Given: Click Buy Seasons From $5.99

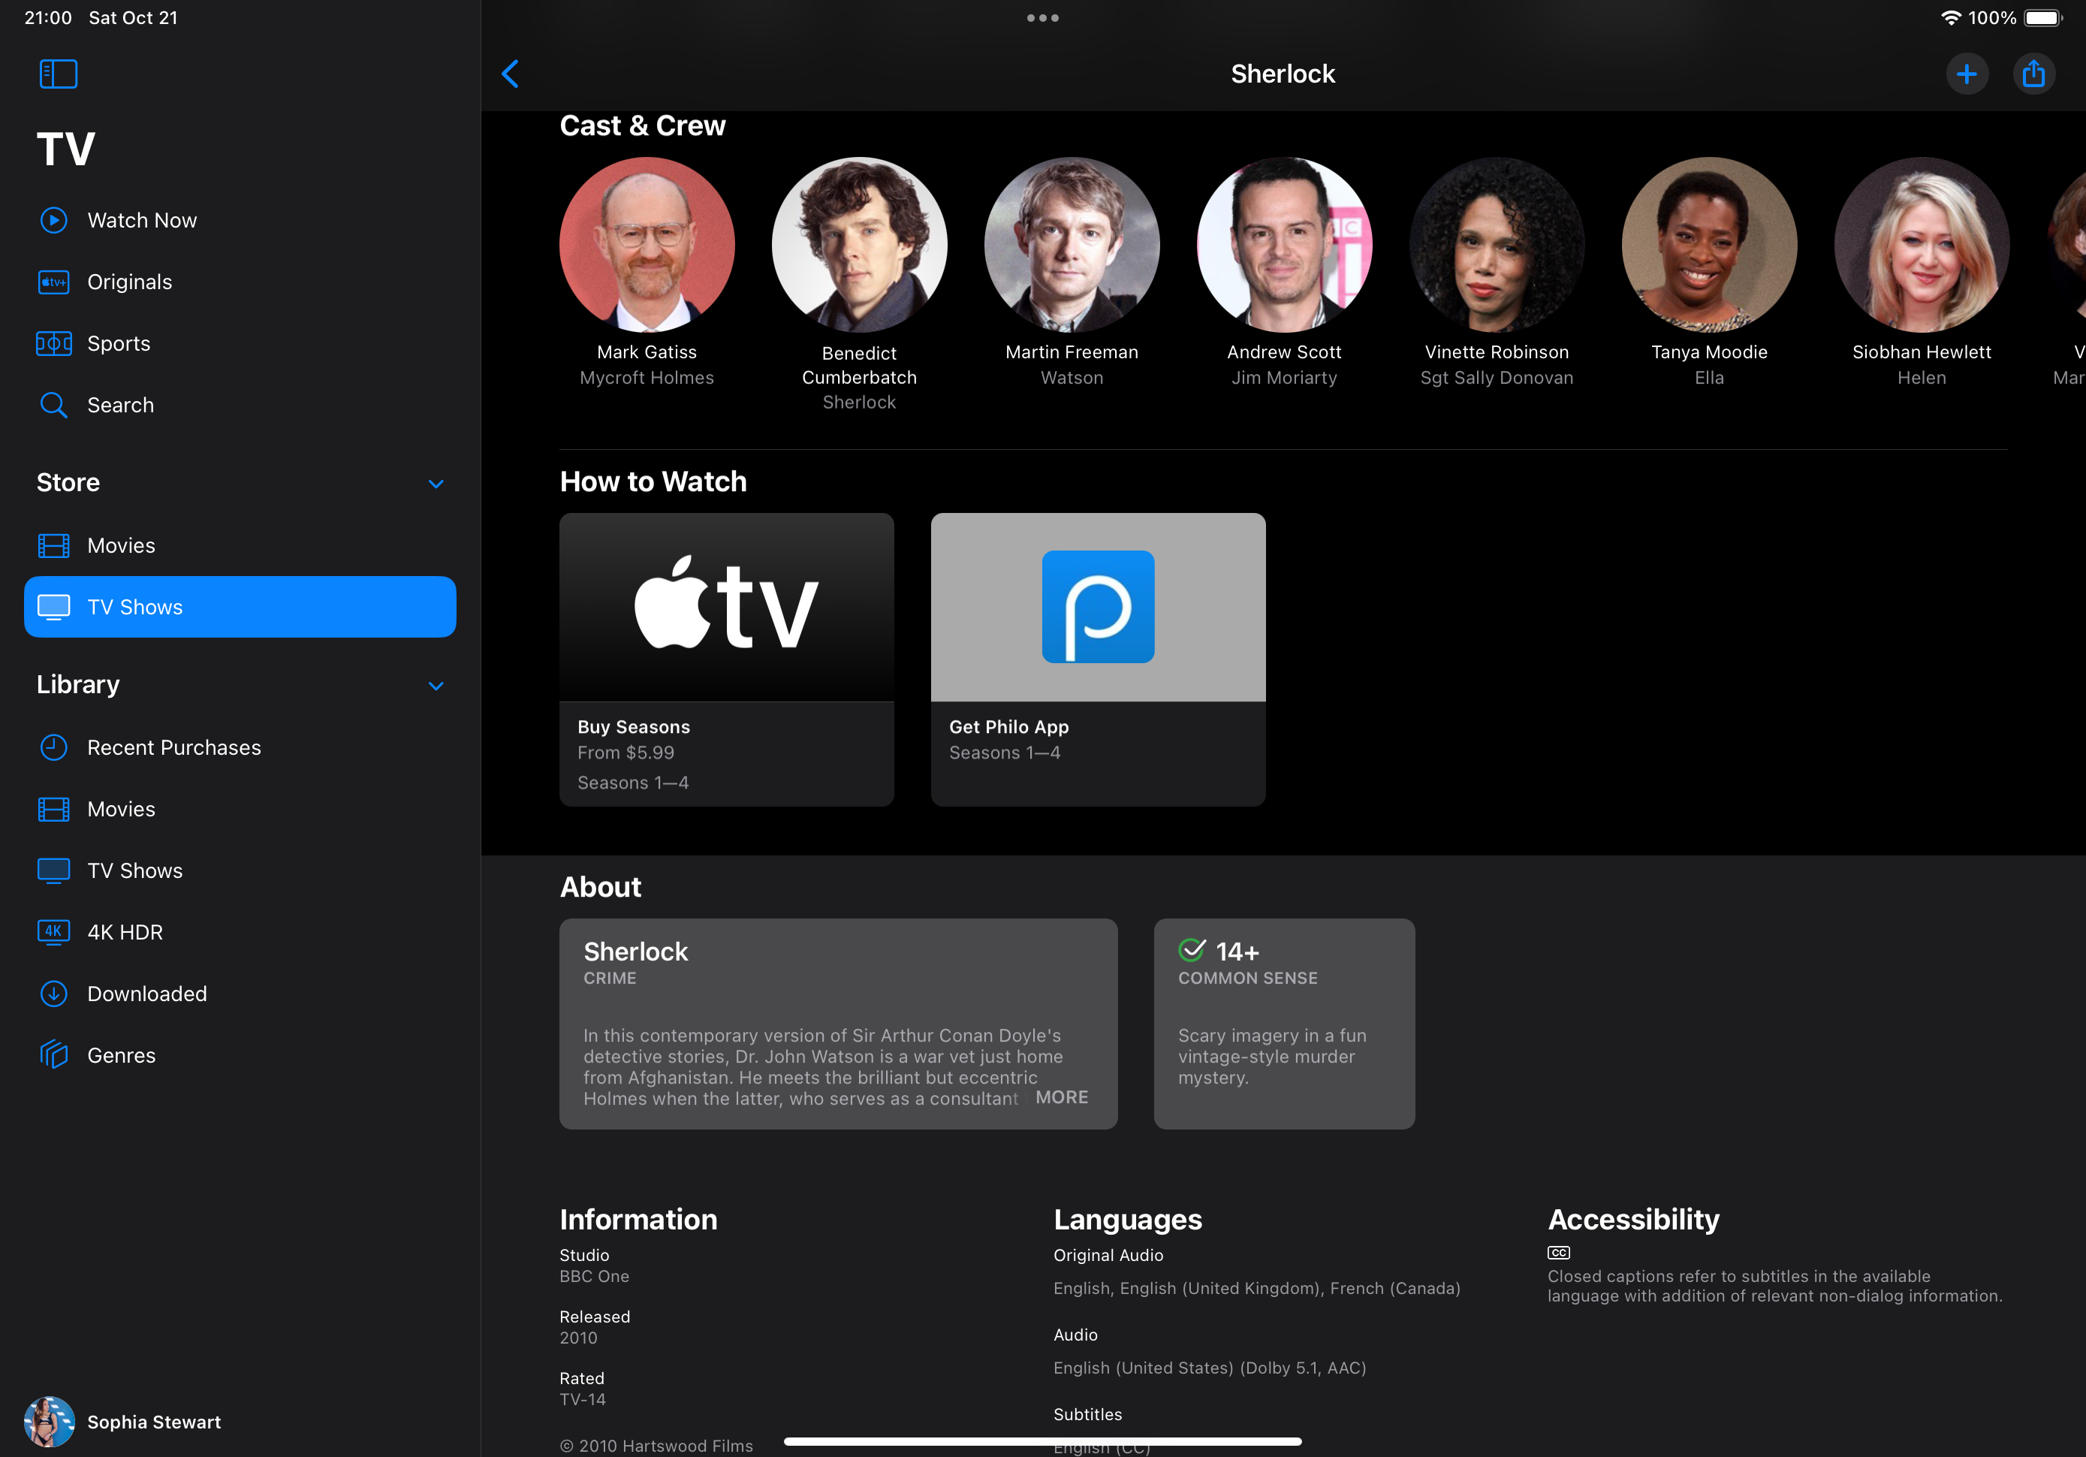Looking at the screenshot, I should (x=726, y=753).
